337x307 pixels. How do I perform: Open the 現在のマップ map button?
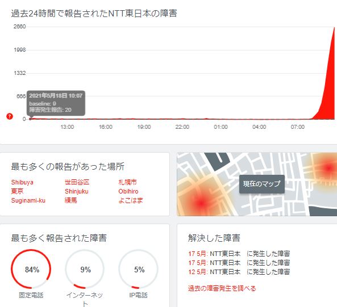tap(262, 184)
